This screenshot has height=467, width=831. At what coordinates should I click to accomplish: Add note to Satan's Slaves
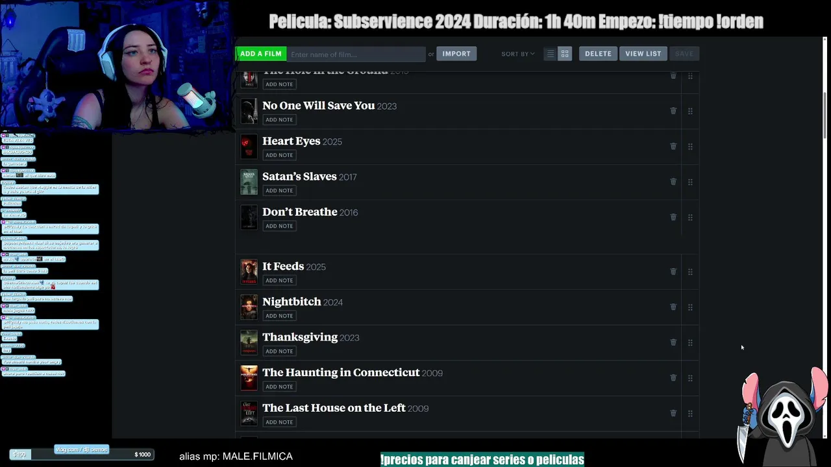pos(279,190)
